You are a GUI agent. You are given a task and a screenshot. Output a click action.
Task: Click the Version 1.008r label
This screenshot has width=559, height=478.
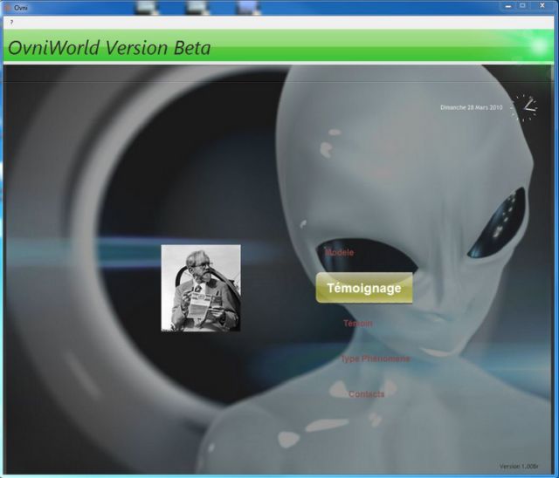click(519, 466)
